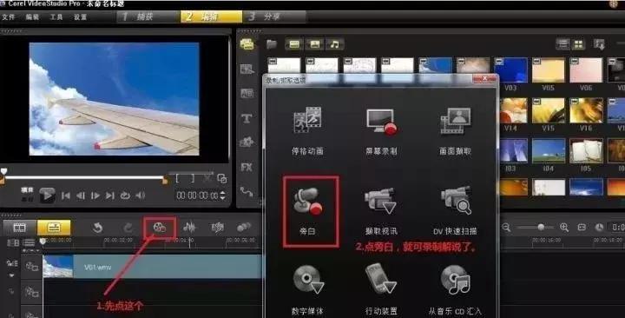625x318 pixels.
Task: Zoom out the timeline magnifier minus
Action: pyautogui.click(x=506, y=228)
